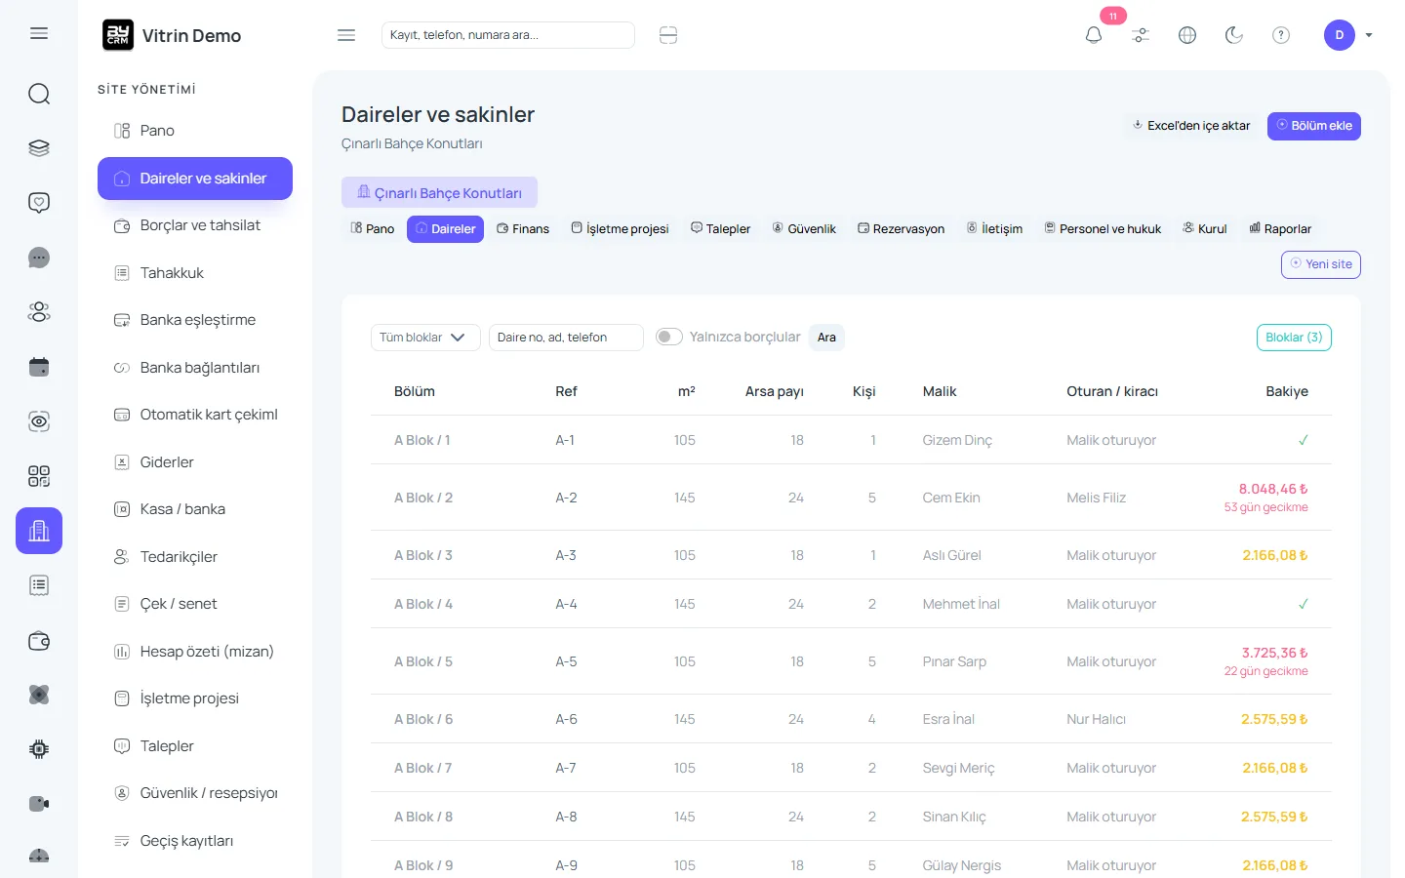Image resolution: width=1405 pixels, height=878 pixels.
Task: Click malik name Gizem Dinç
Action: (957, 440)
